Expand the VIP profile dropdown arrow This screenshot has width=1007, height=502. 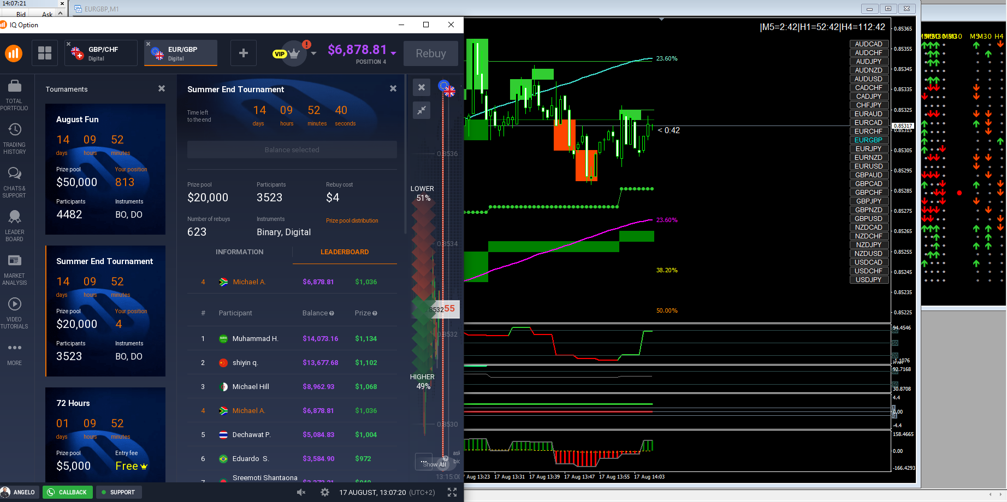pos(313,53)
